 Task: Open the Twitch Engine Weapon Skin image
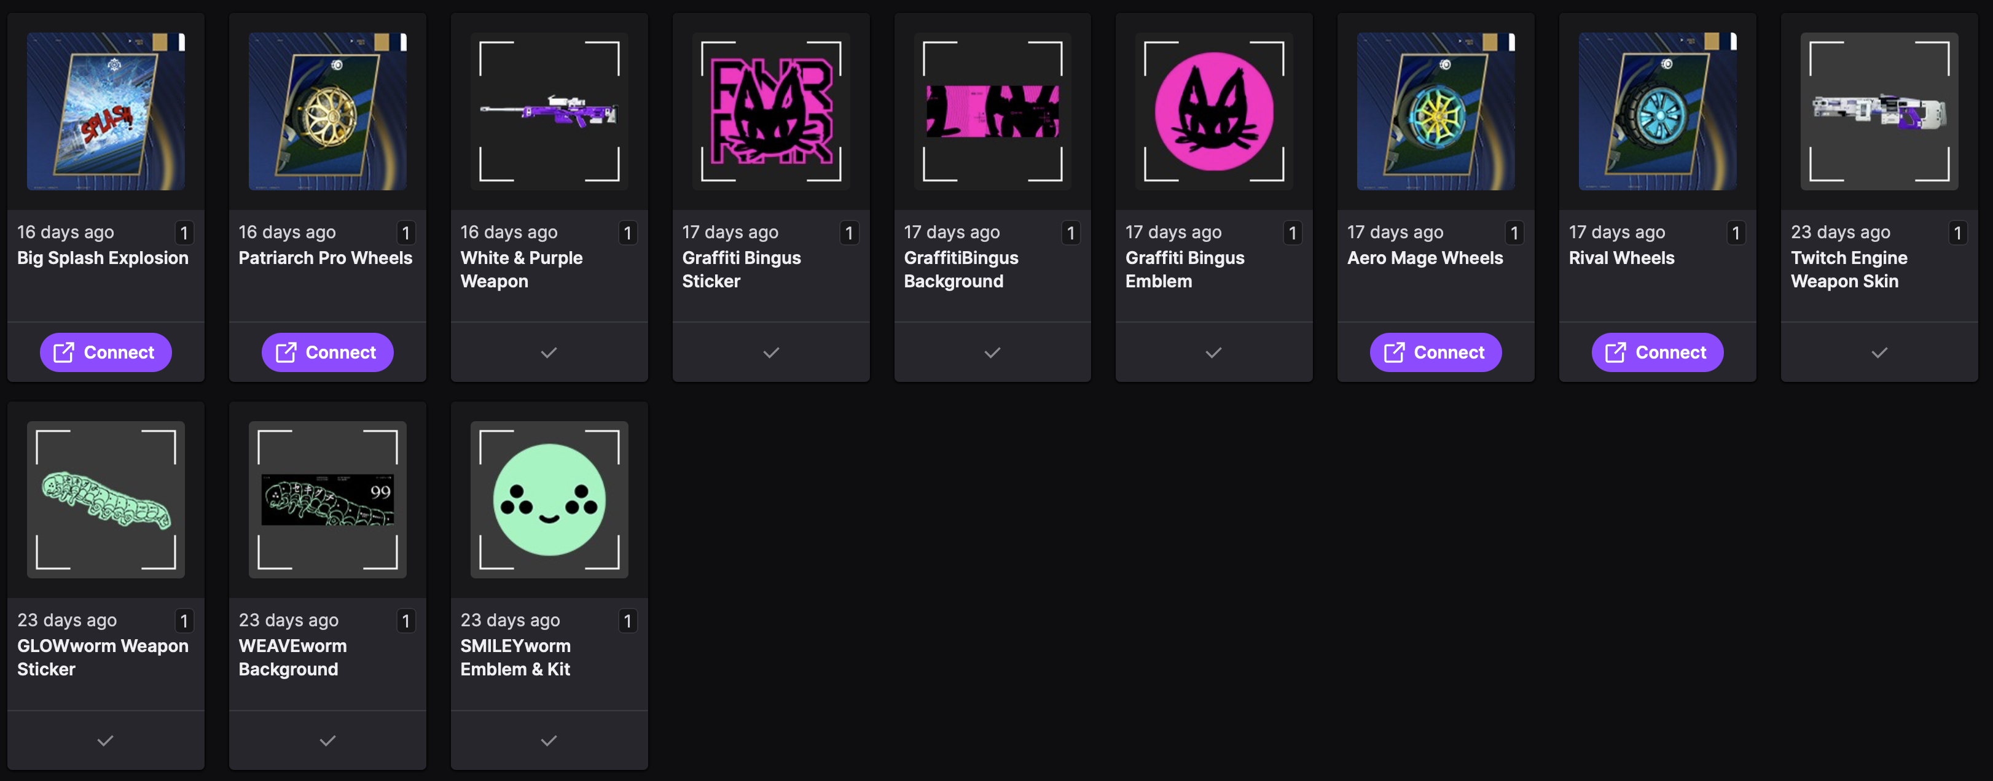pyautogui.click(x=1879, y=111)
